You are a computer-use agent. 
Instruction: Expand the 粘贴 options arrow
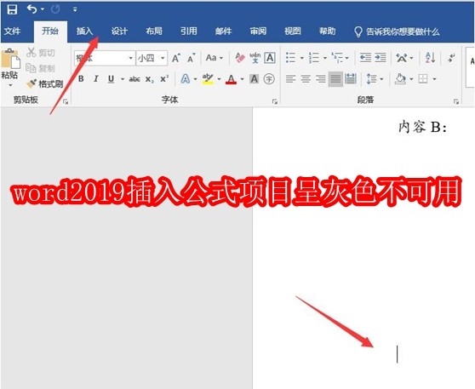point(10,85)
